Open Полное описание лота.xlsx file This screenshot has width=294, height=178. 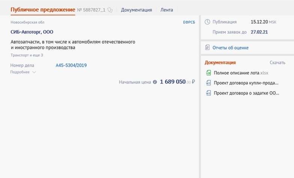tap(241, 73)
